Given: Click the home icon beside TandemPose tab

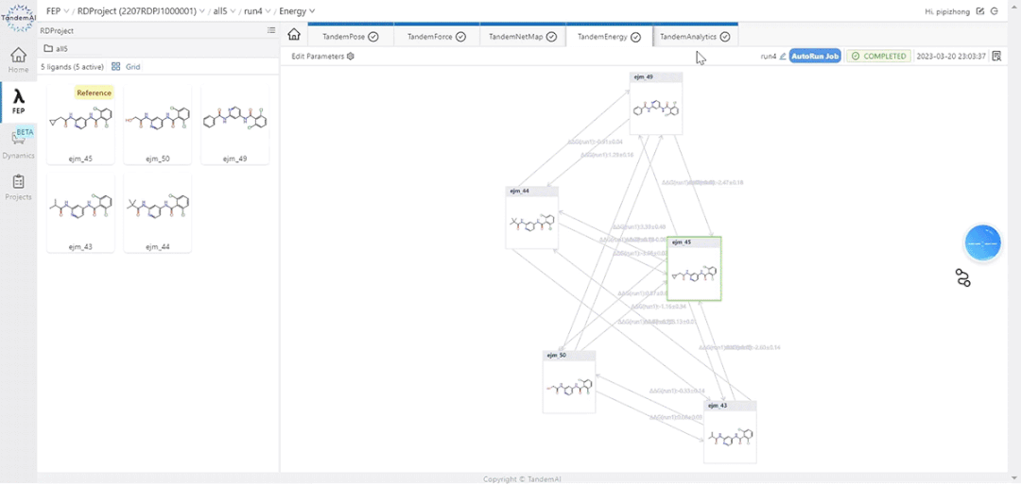Looking at the screenshot, I should pyautogui.click(x=294, y=35).
